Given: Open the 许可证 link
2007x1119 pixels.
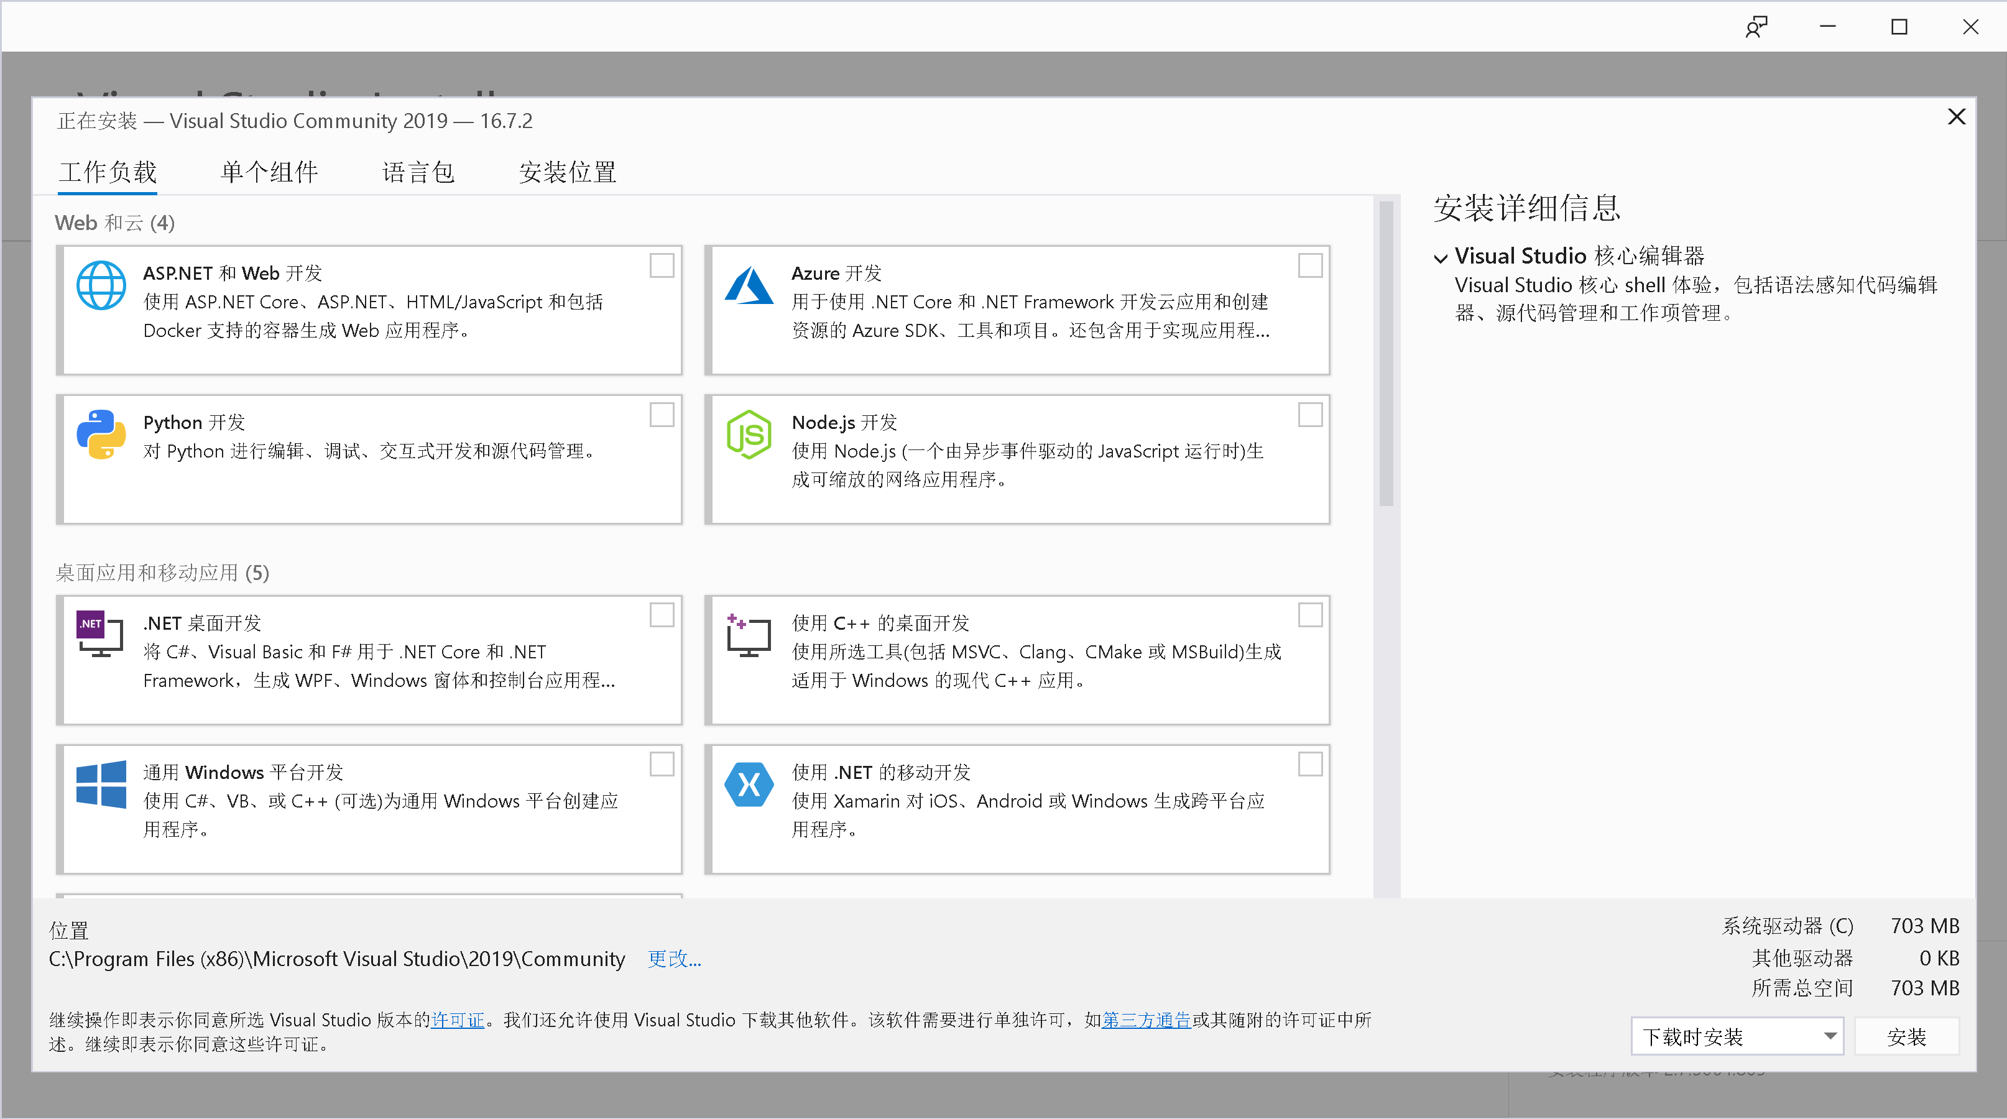Looking at the screenshot, I should (458, 1020).
